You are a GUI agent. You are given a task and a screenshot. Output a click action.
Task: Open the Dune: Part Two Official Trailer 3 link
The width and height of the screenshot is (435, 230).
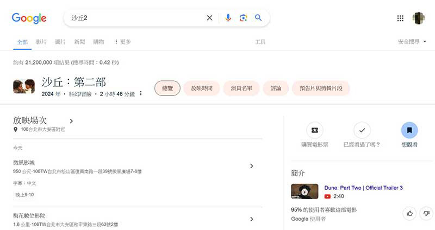coord(363,188)
